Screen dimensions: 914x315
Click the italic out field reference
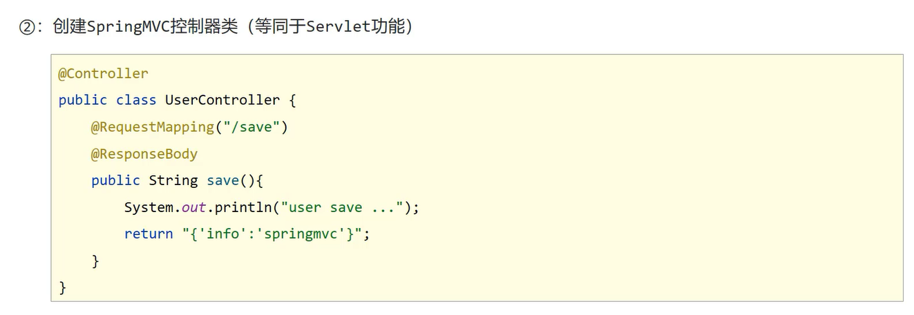point(193,207)
